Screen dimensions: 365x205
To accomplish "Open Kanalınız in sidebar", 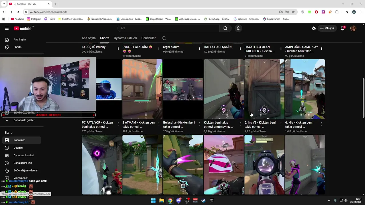I will (x=22, y=140).
